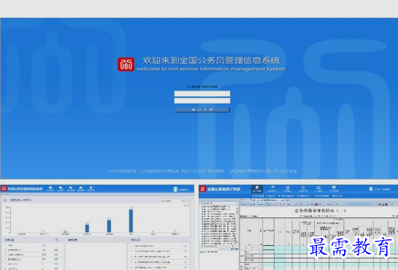The height and width of the screenshot is (270, 398).
Task: Click the horizontal scrollbar below the statistics report list
Action: (218, 246)
